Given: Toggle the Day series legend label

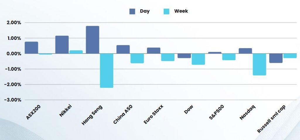Looking at the screenshot, I should [x=145, y=11].
